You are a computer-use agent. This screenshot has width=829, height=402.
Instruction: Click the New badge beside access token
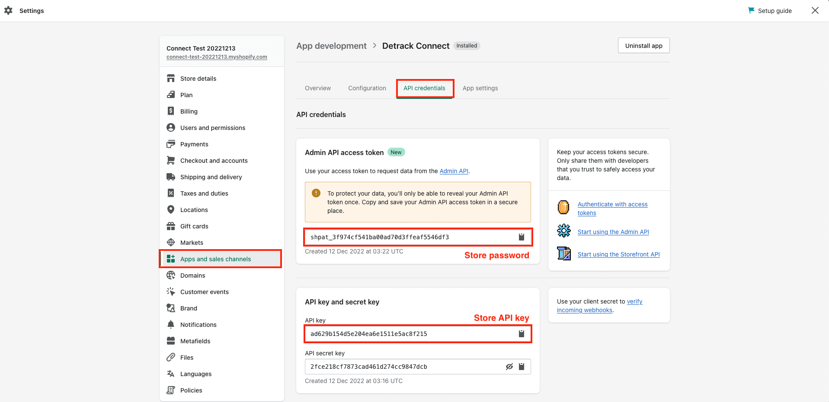pos(396,152)
